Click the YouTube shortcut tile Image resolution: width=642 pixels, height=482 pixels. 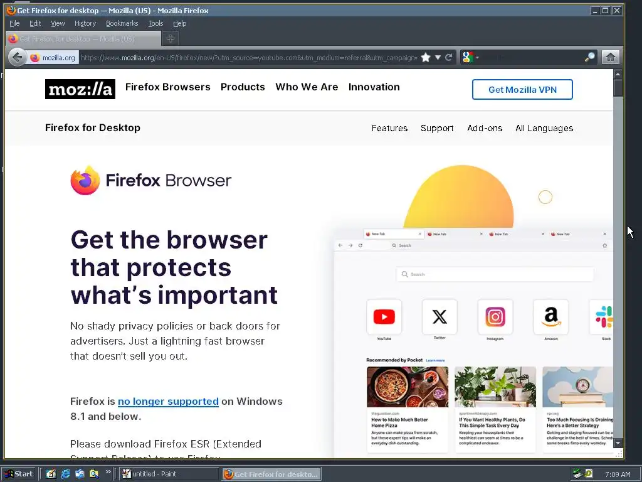[384, 317]
